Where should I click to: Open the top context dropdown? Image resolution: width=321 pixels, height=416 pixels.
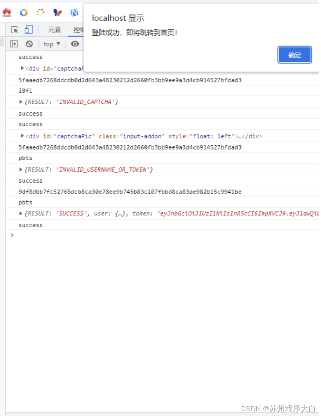(52, 44)
